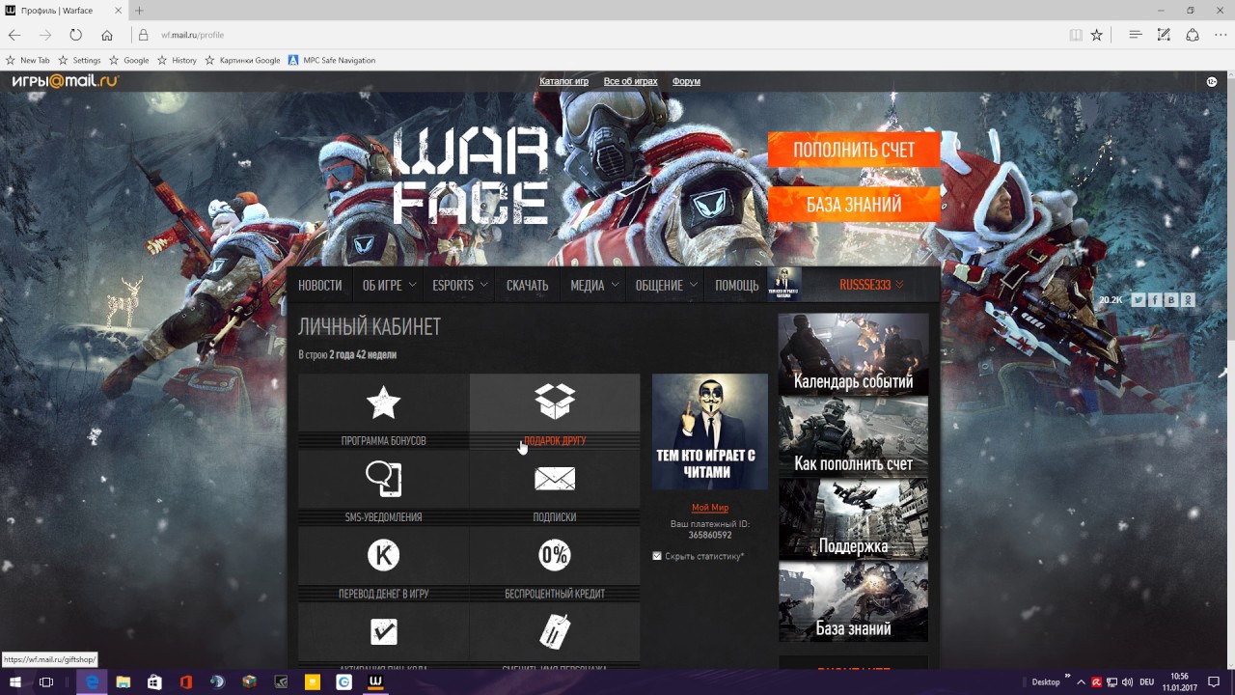Open Windows Store from taskbar
Viewport: 1235px width, 695px height.
[x=154, y=681]
